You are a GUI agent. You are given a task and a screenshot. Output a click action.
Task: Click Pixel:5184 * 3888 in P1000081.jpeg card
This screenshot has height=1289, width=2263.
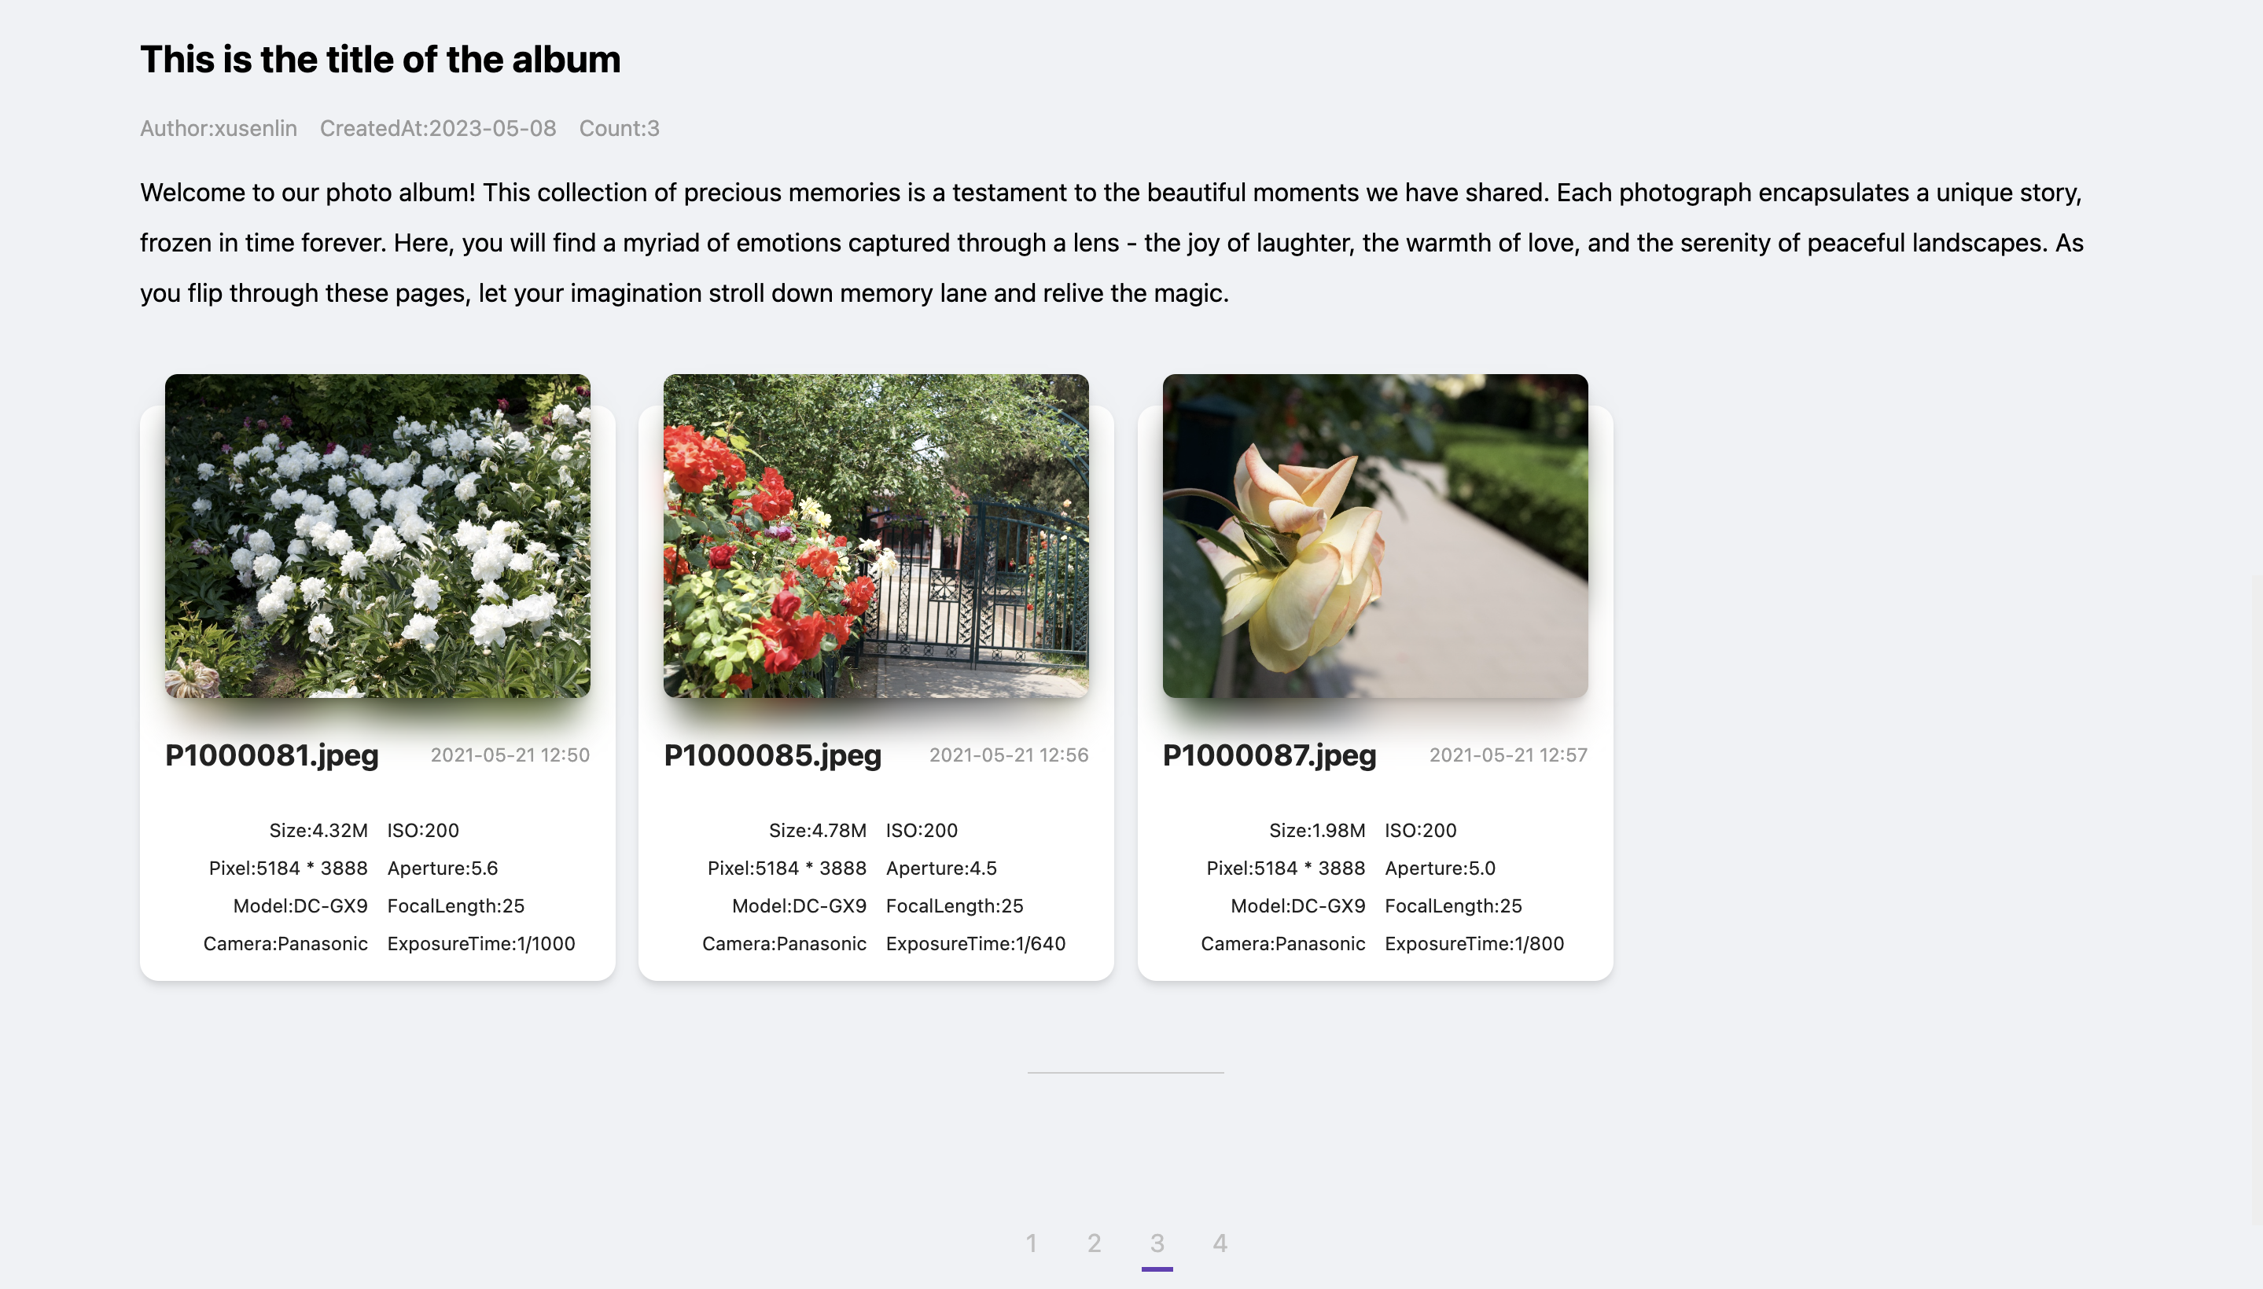point(288,869)
